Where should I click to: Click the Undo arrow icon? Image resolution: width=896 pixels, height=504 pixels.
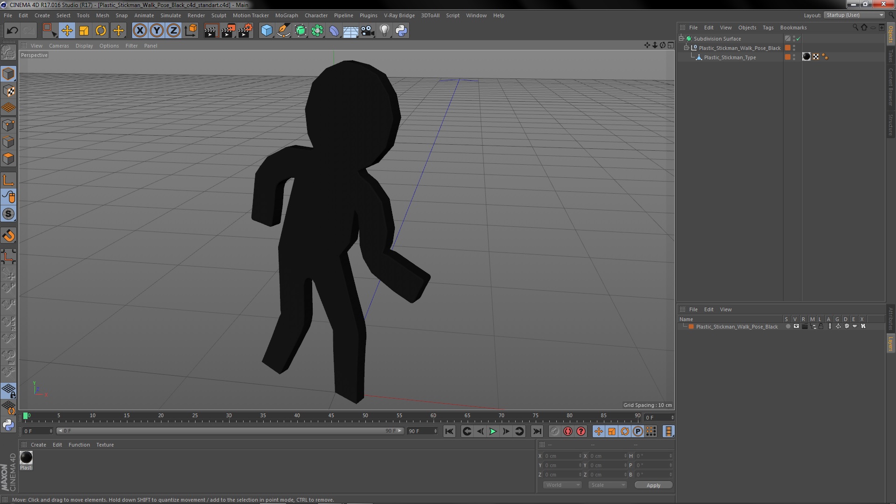[x=12, y=31]
